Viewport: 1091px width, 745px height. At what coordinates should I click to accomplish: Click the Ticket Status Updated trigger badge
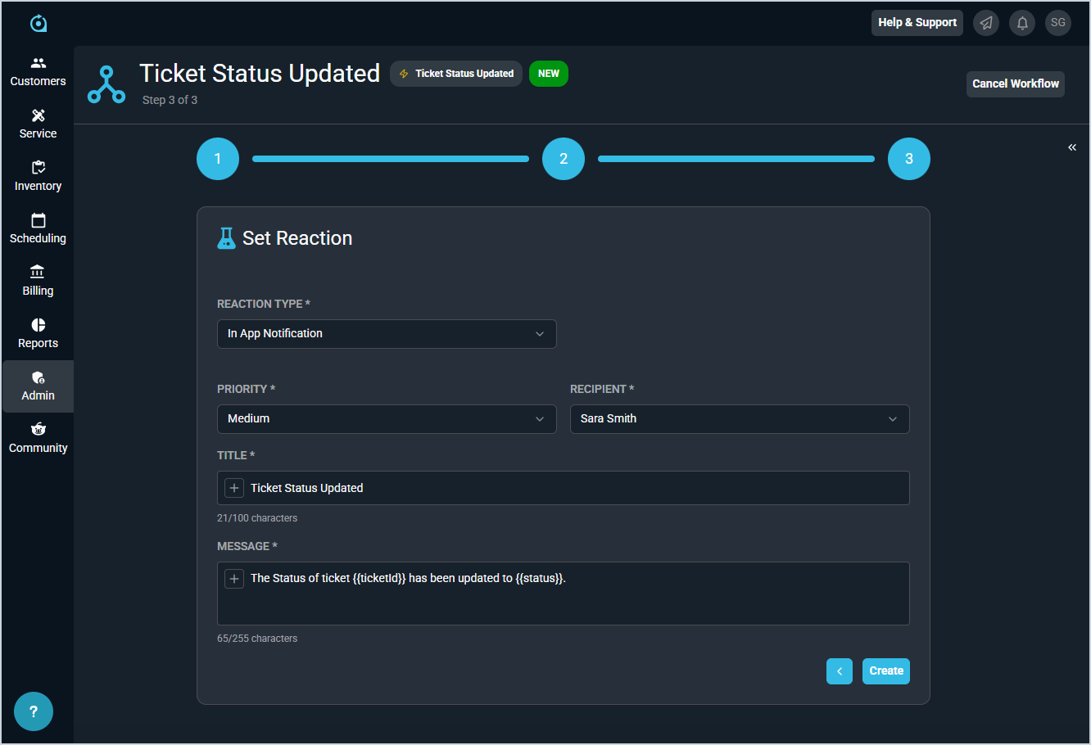pyautogui.click(x=456, y=74)
